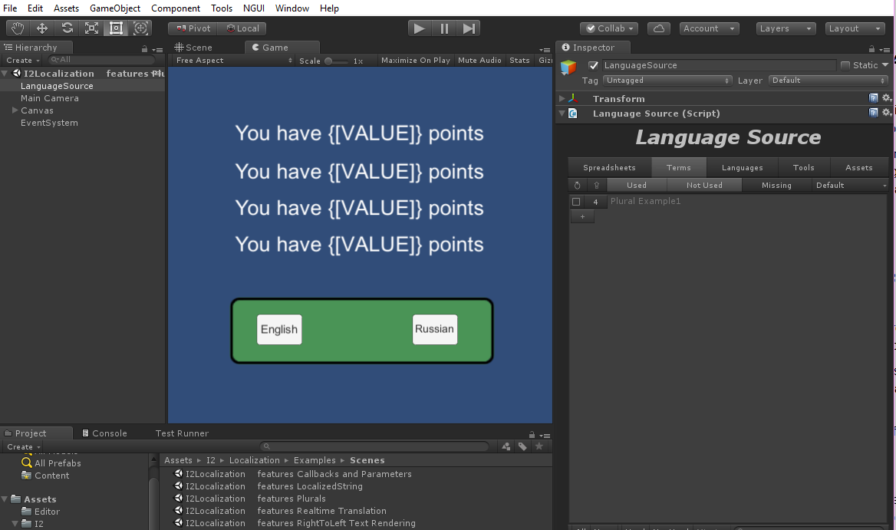Select the Move tool

pos(42,28)
